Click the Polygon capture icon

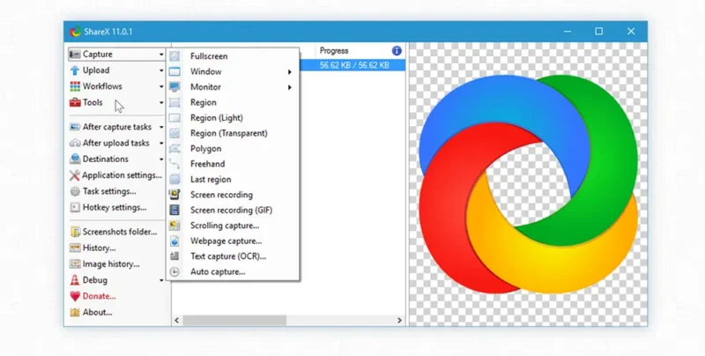(174, 148)
